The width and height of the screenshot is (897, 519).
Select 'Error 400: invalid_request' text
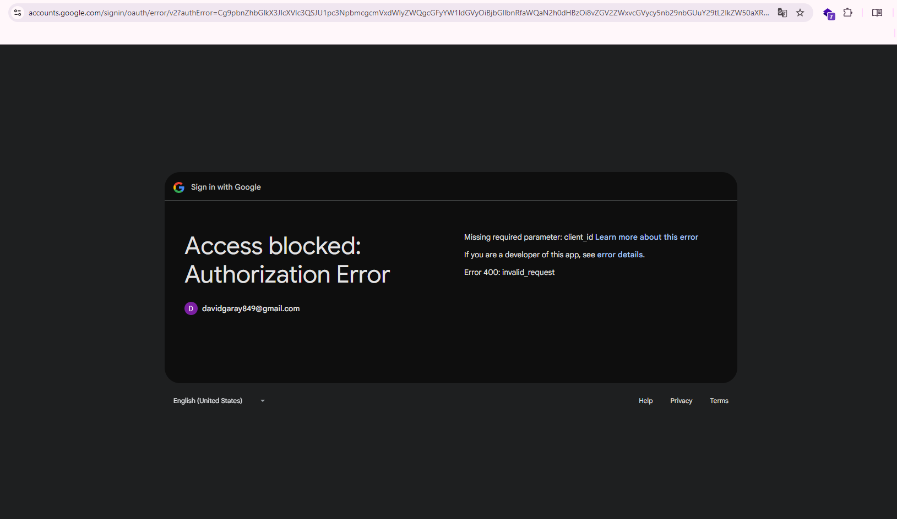(509, 272)
